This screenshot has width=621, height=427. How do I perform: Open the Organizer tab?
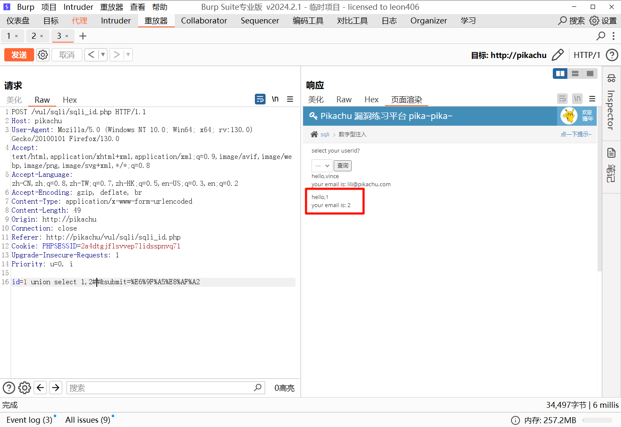[x=429, y=20]
